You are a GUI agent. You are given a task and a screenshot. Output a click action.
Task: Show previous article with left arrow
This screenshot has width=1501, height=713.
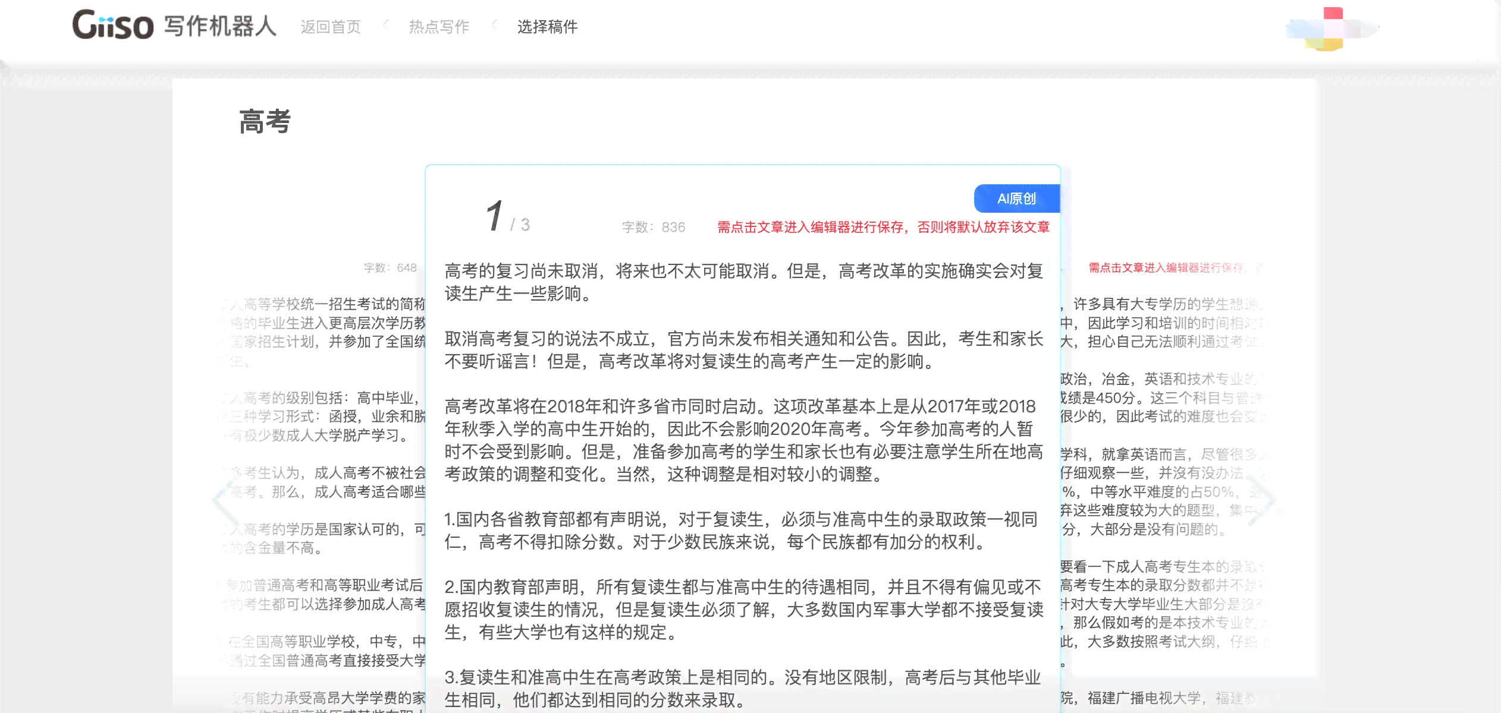click(225, 499)
